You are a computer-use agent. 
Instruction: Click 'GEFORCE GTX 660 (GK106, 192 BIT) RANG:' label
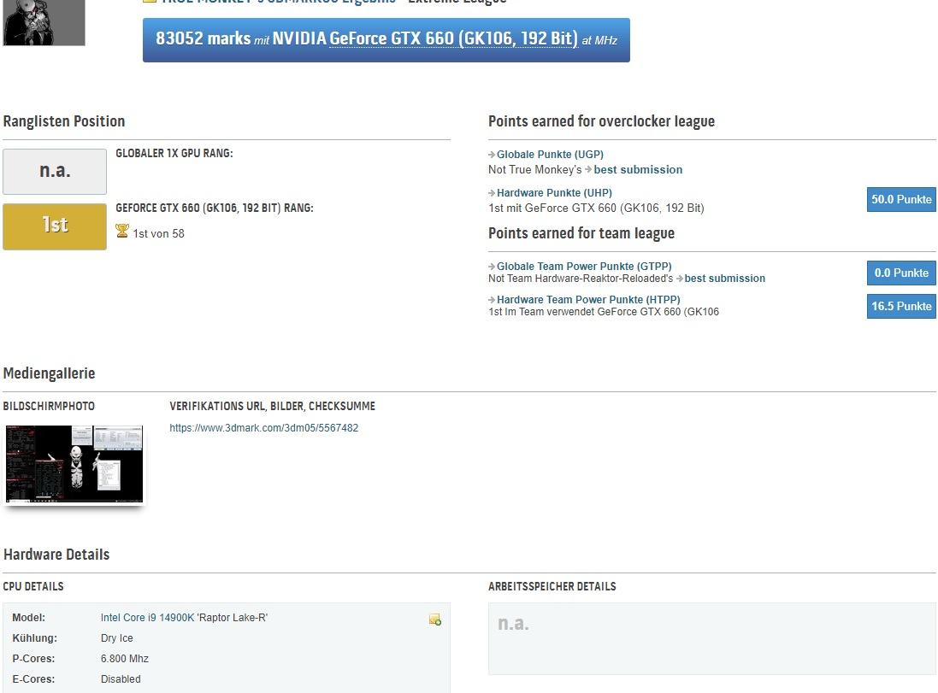coord(214,208)
